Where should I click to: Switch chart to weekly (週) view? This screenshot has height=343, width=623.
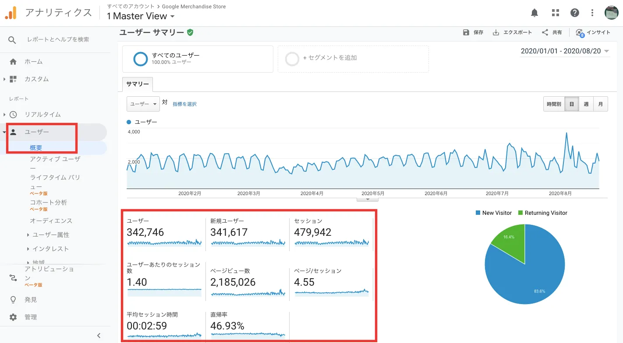tap(586, 104)
